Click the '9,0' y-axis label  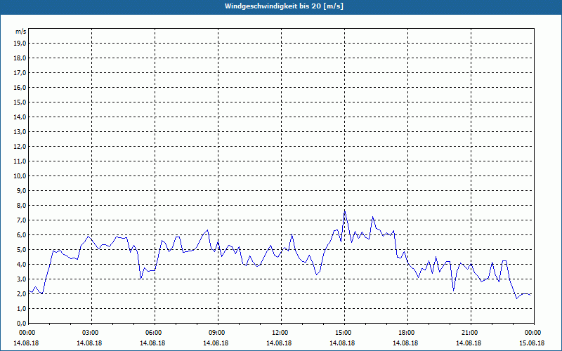point(21,190)
